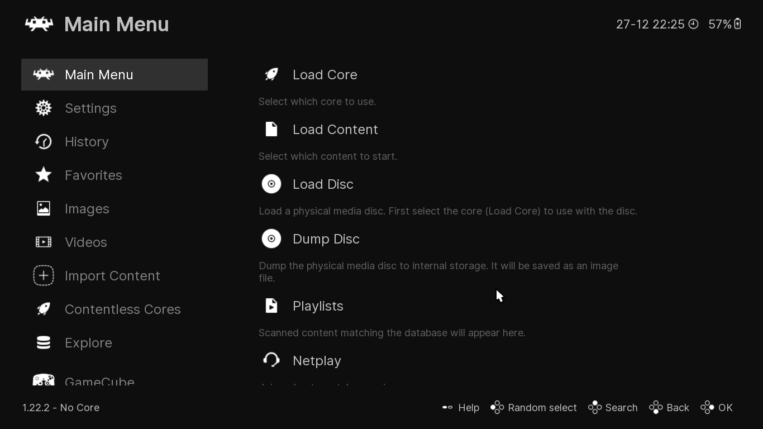Image resolution: width=763 pixels, height=429 pixels.
Task: Click the '57%' battery percentage
Action: pyautogui.click(x=720, y=24)
